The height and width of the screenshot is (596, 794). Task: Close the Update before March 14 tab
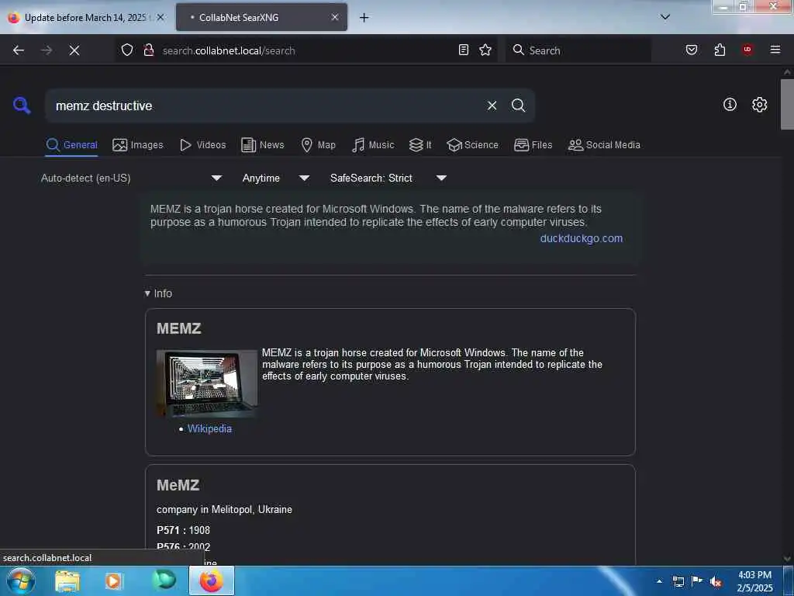click(161, 17)
